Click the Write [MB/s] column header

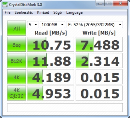pyautogui.click(x=99, y=33)
